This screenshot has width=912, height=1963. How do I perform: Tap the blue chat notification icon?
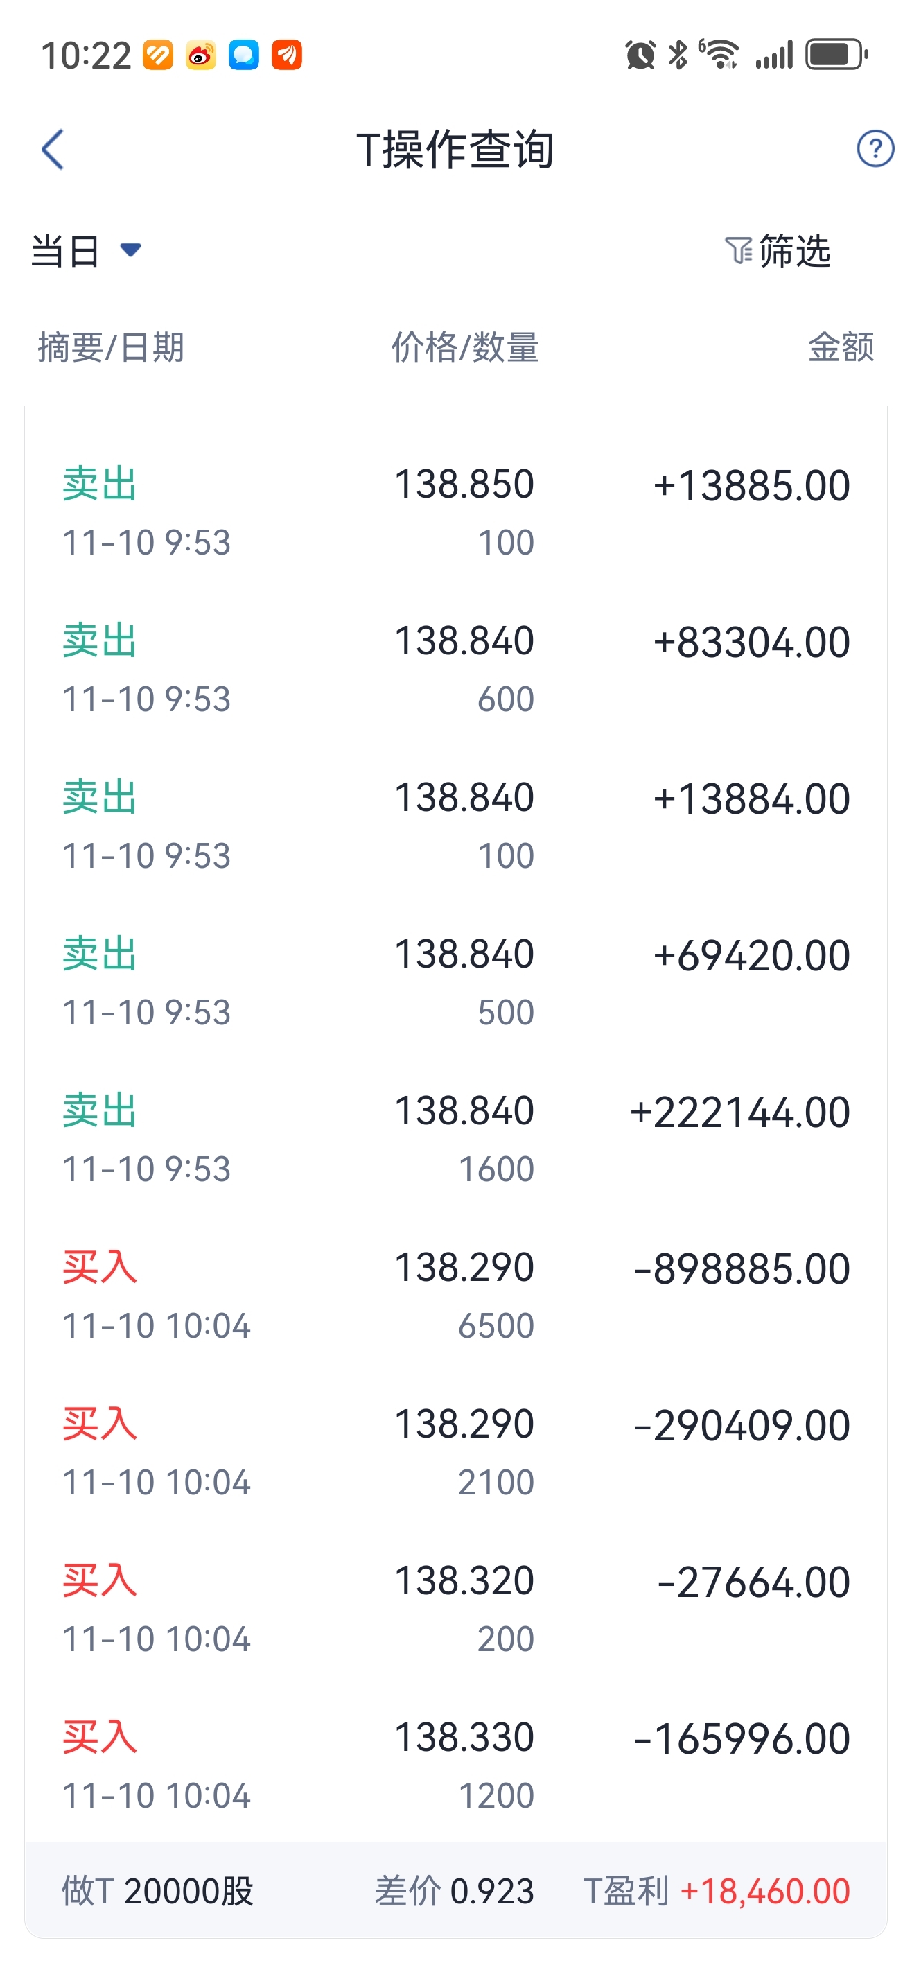click(x=244, y=55)
